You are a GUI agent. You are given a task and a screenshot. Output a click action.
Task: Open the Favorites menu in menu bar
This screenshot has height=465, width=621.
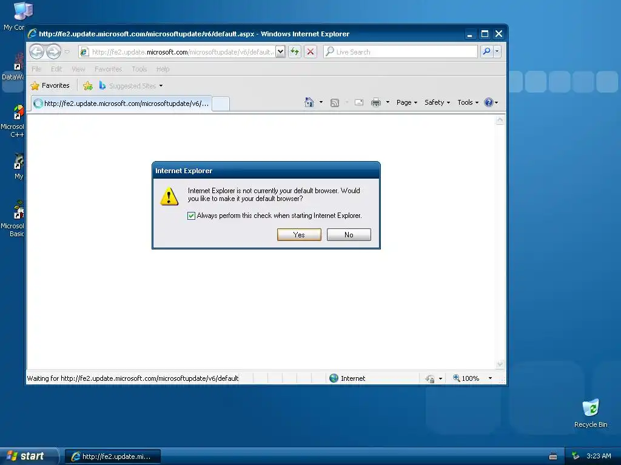click(108, 69)
